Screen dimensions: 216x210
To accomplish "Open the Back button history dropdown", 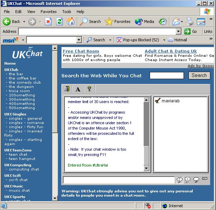I will (24, 22).
